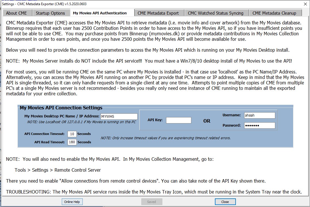Click the 'Only increase timeout values' note
310x207 pixels.
166,138
